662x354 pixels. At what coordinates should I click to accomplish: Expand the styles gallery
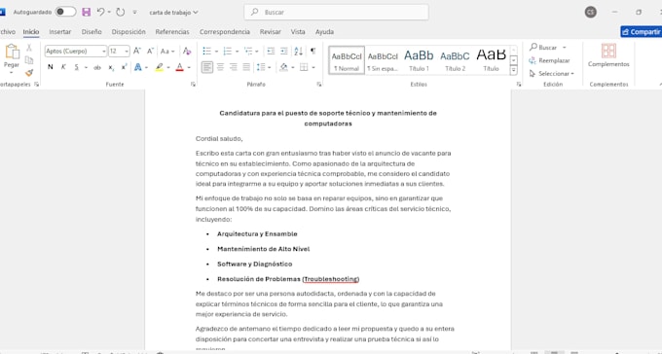click(513, 70)
